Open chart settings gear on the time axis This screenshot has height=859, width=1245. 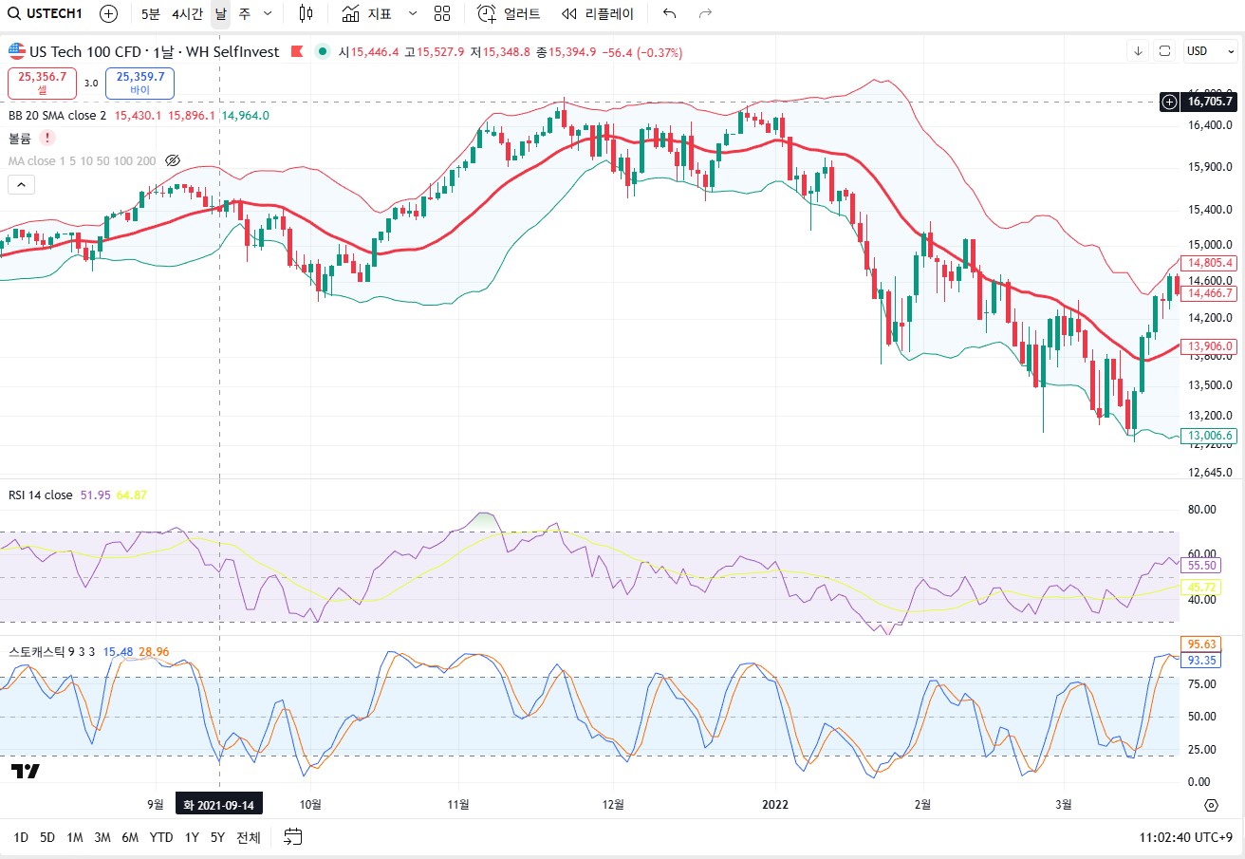1211,805
